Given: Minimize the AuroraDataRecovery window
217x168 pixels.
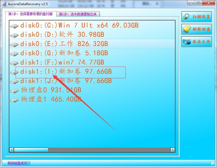Looking at the screenshot, I should pyautogui.click(x=191, y=3).
